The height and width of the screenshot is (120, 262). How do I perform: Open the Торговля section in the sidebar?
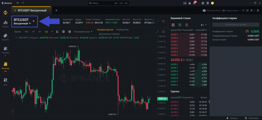click(x=6, y=52)
